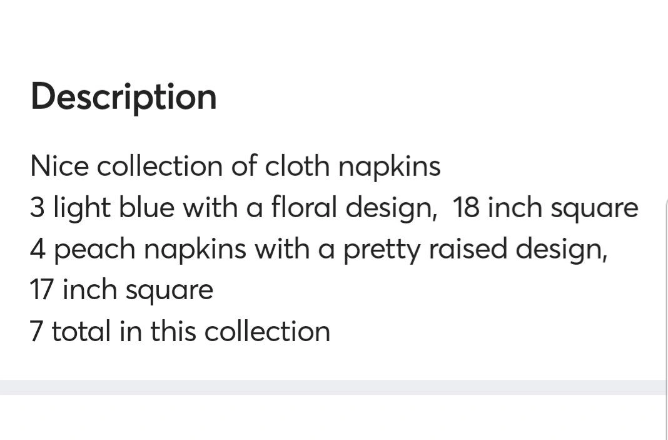Click the number "17" in the description
668x440 pixels.
click(42, 290)
